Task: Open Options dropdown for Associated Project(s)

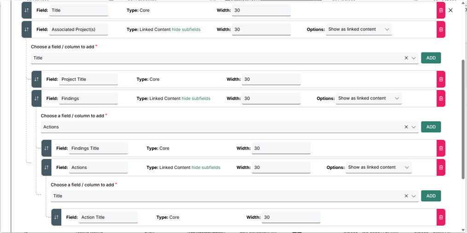Action: 359,29
